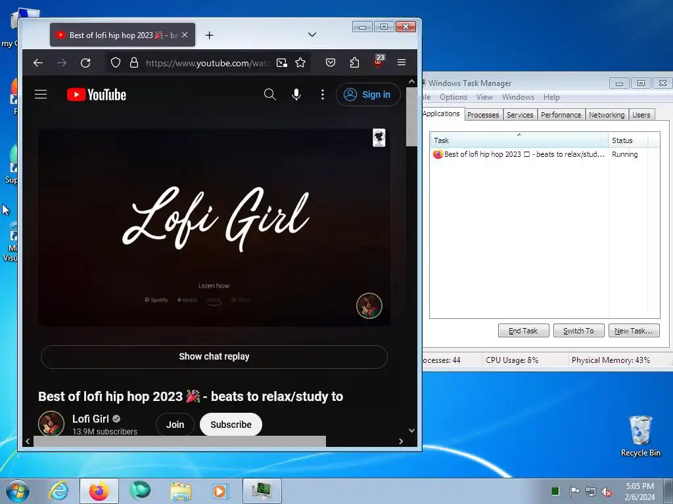Viewport: 673px width, 504px height.
Task: Click horizontal scrollbar thumb in Firefox
Action: 179,441
